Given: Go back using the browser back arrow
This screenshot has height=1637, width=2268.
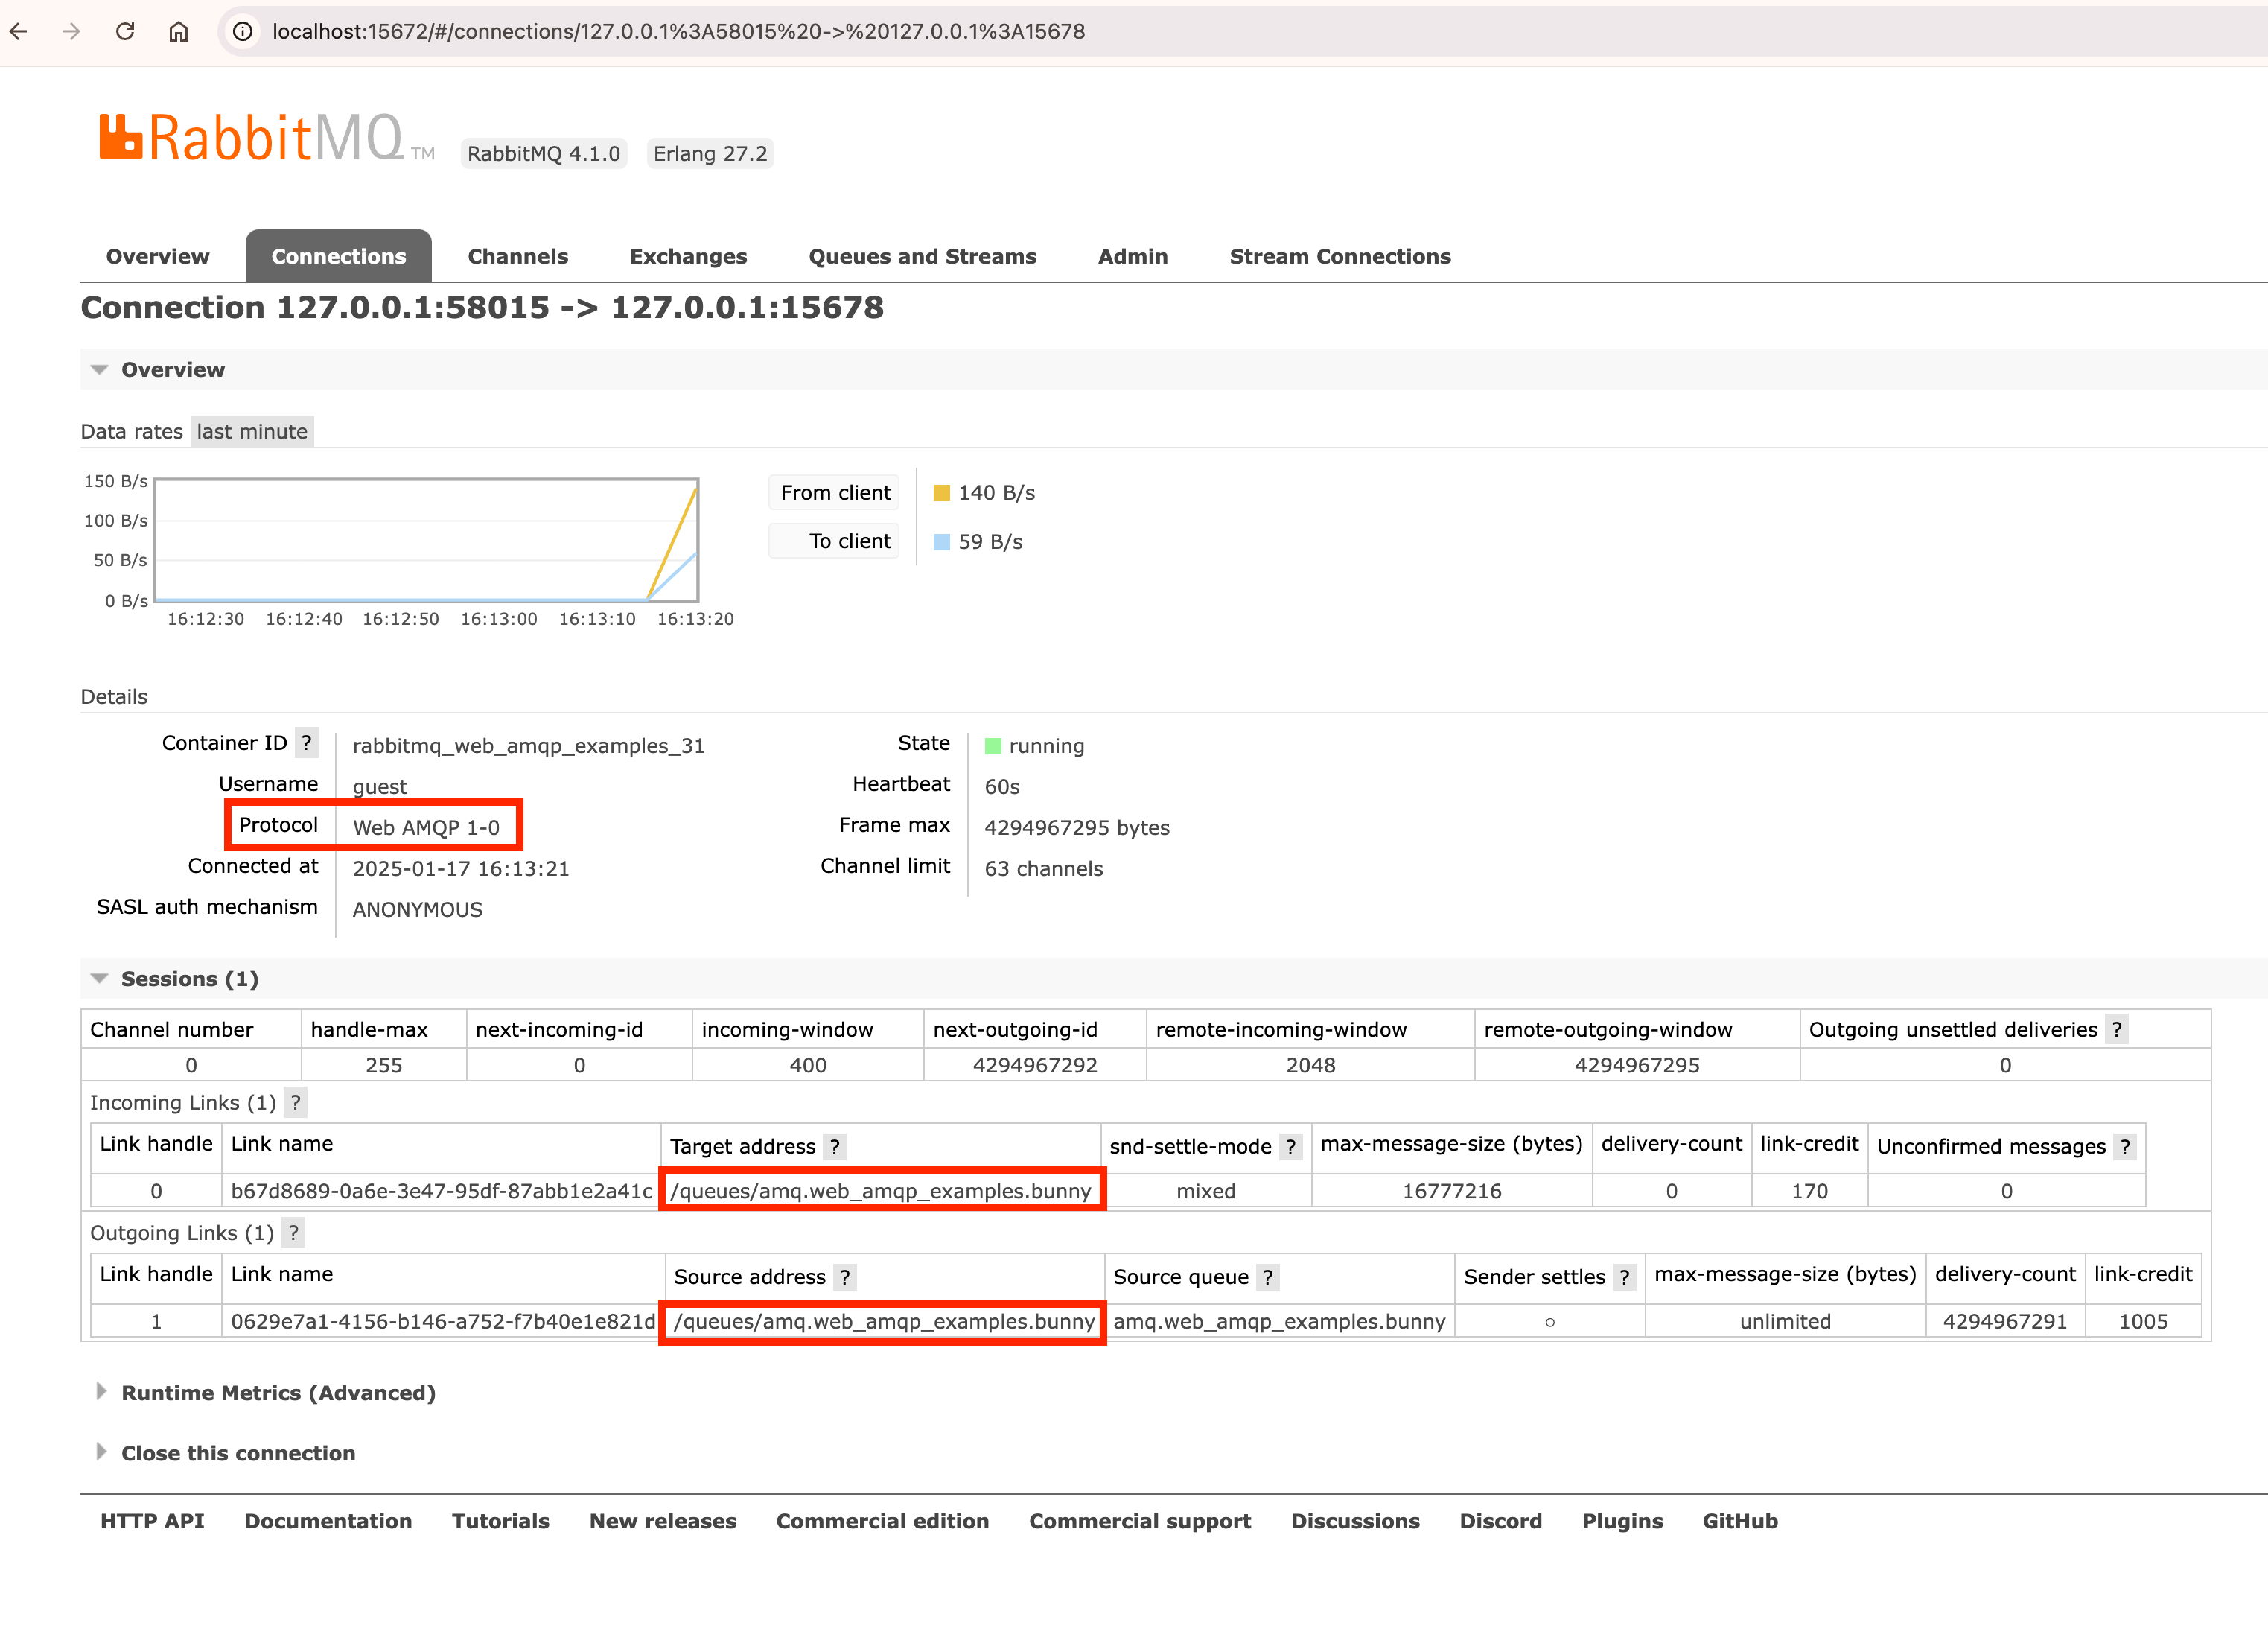Looking at the screenshot, I should coord(20,31).
